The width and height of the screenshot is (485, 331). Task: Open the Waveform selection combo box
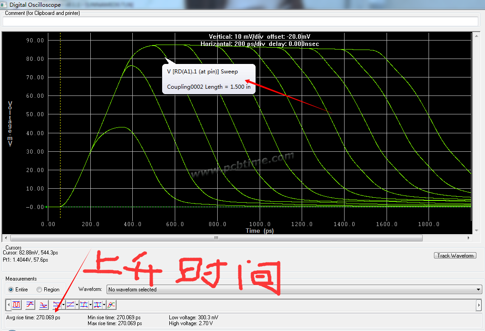[x=294, y=290]
